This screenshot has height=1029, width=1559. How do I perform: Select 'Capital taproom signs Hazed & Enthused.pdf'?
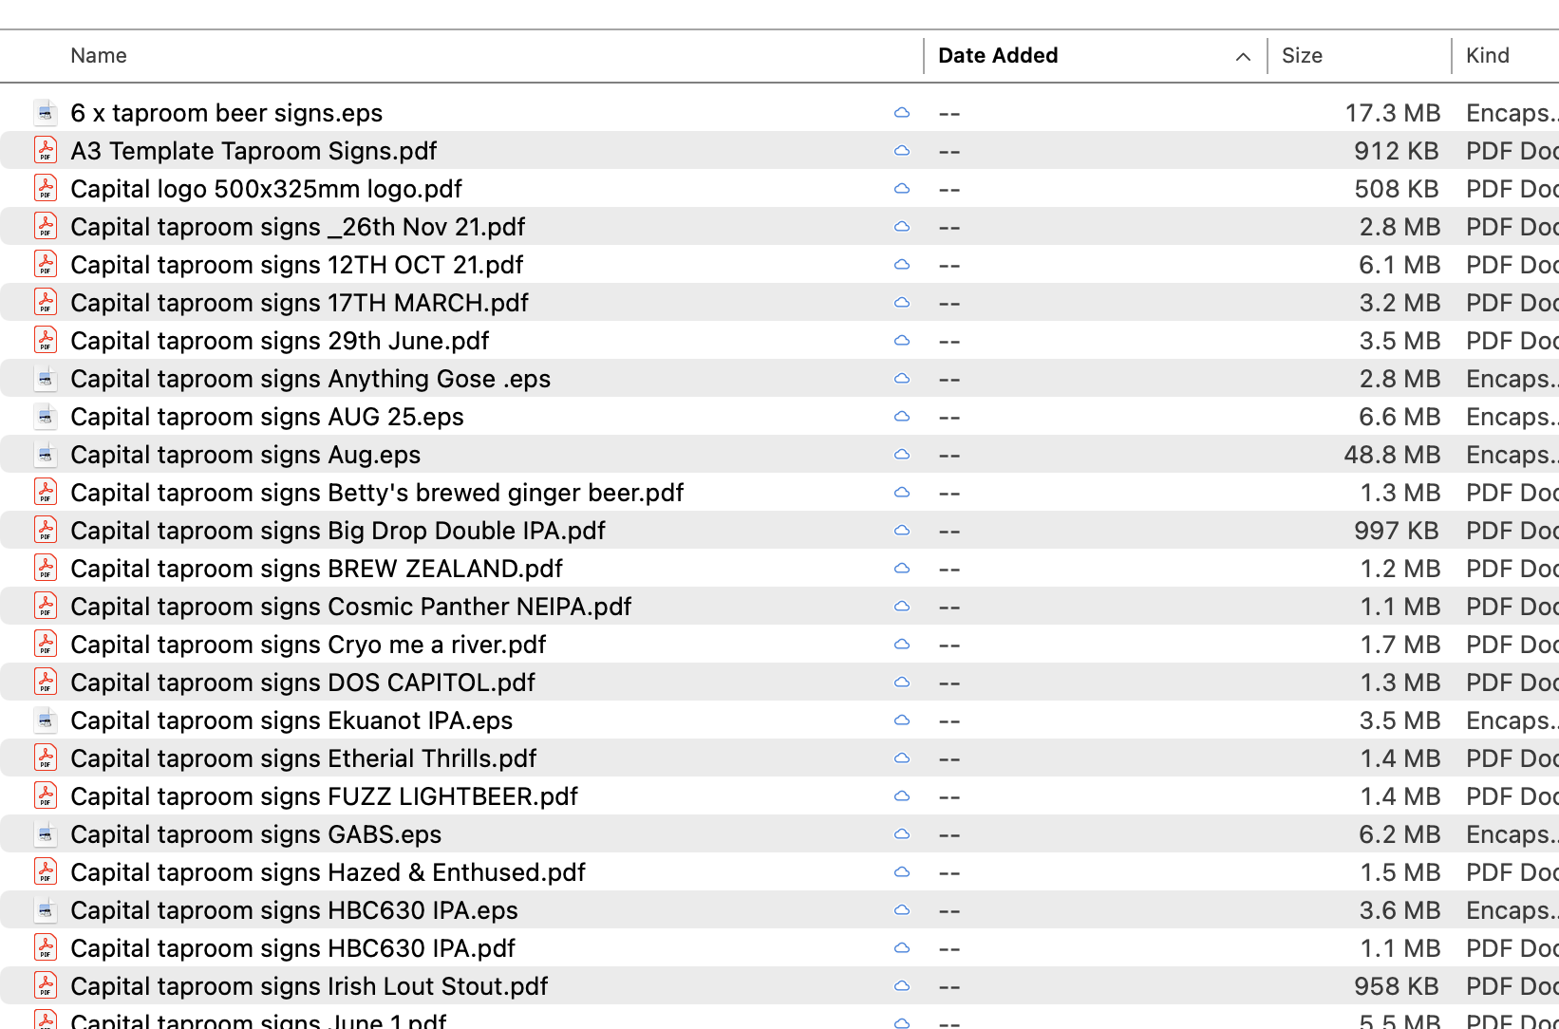click(328, 872)
